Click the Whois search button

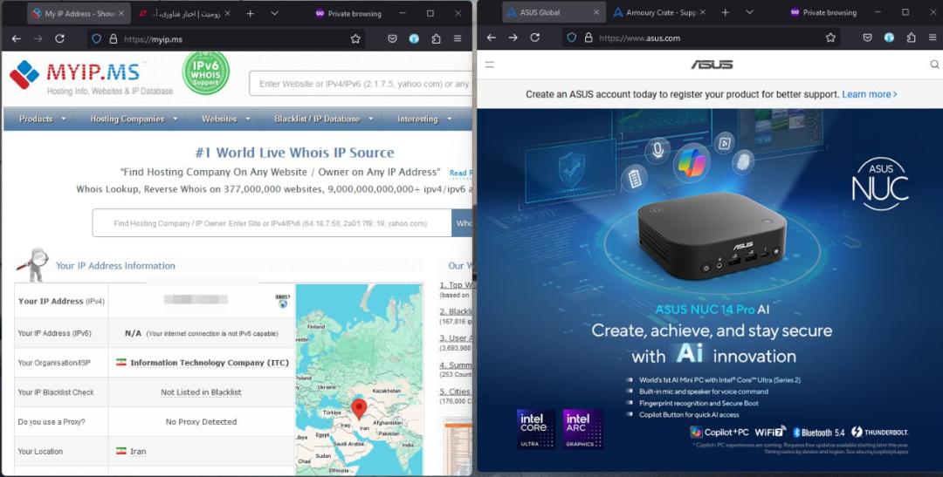point(462,223)
